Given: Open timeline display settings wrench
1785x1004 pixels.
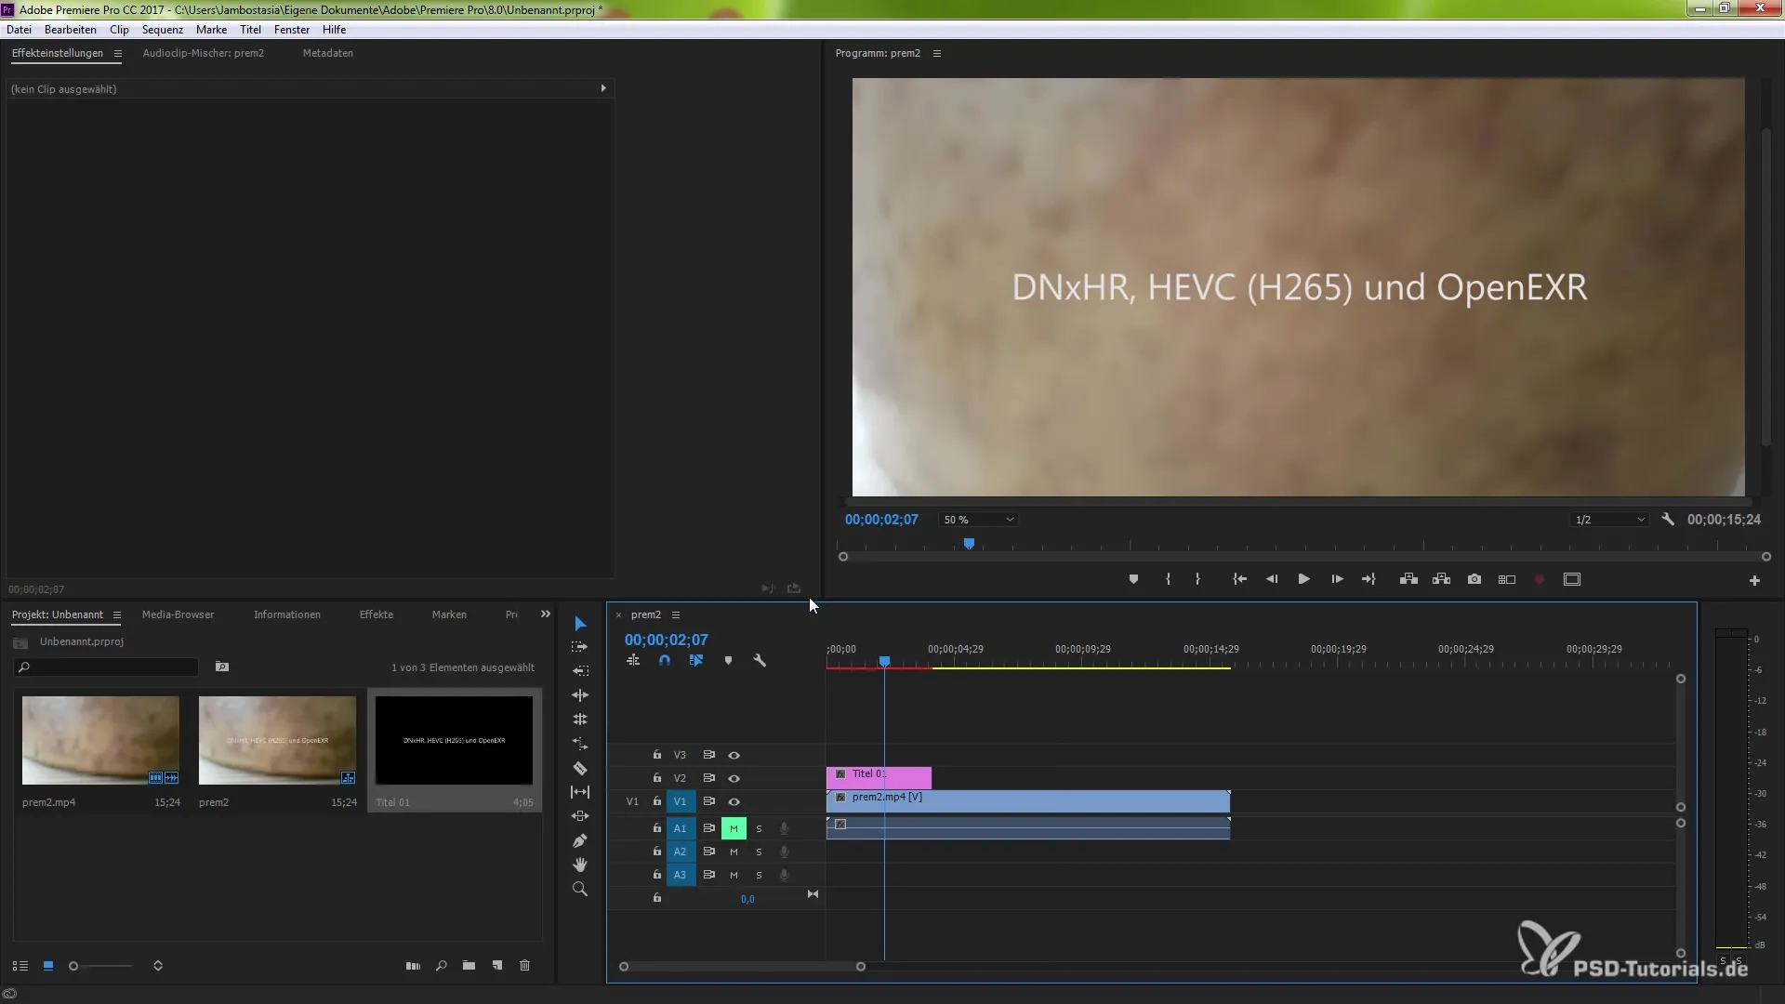Looking at the screenshot, I should pyautogui.click(x=760, y=660).
